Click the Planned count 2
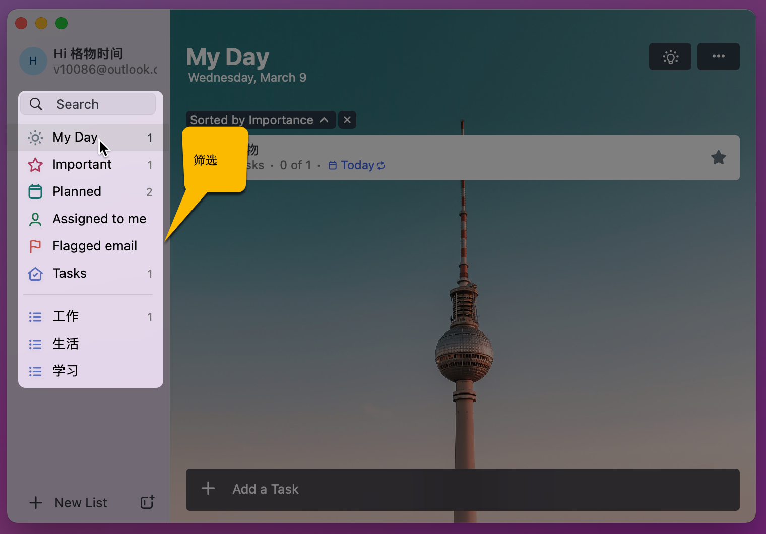 pos(149,192)
